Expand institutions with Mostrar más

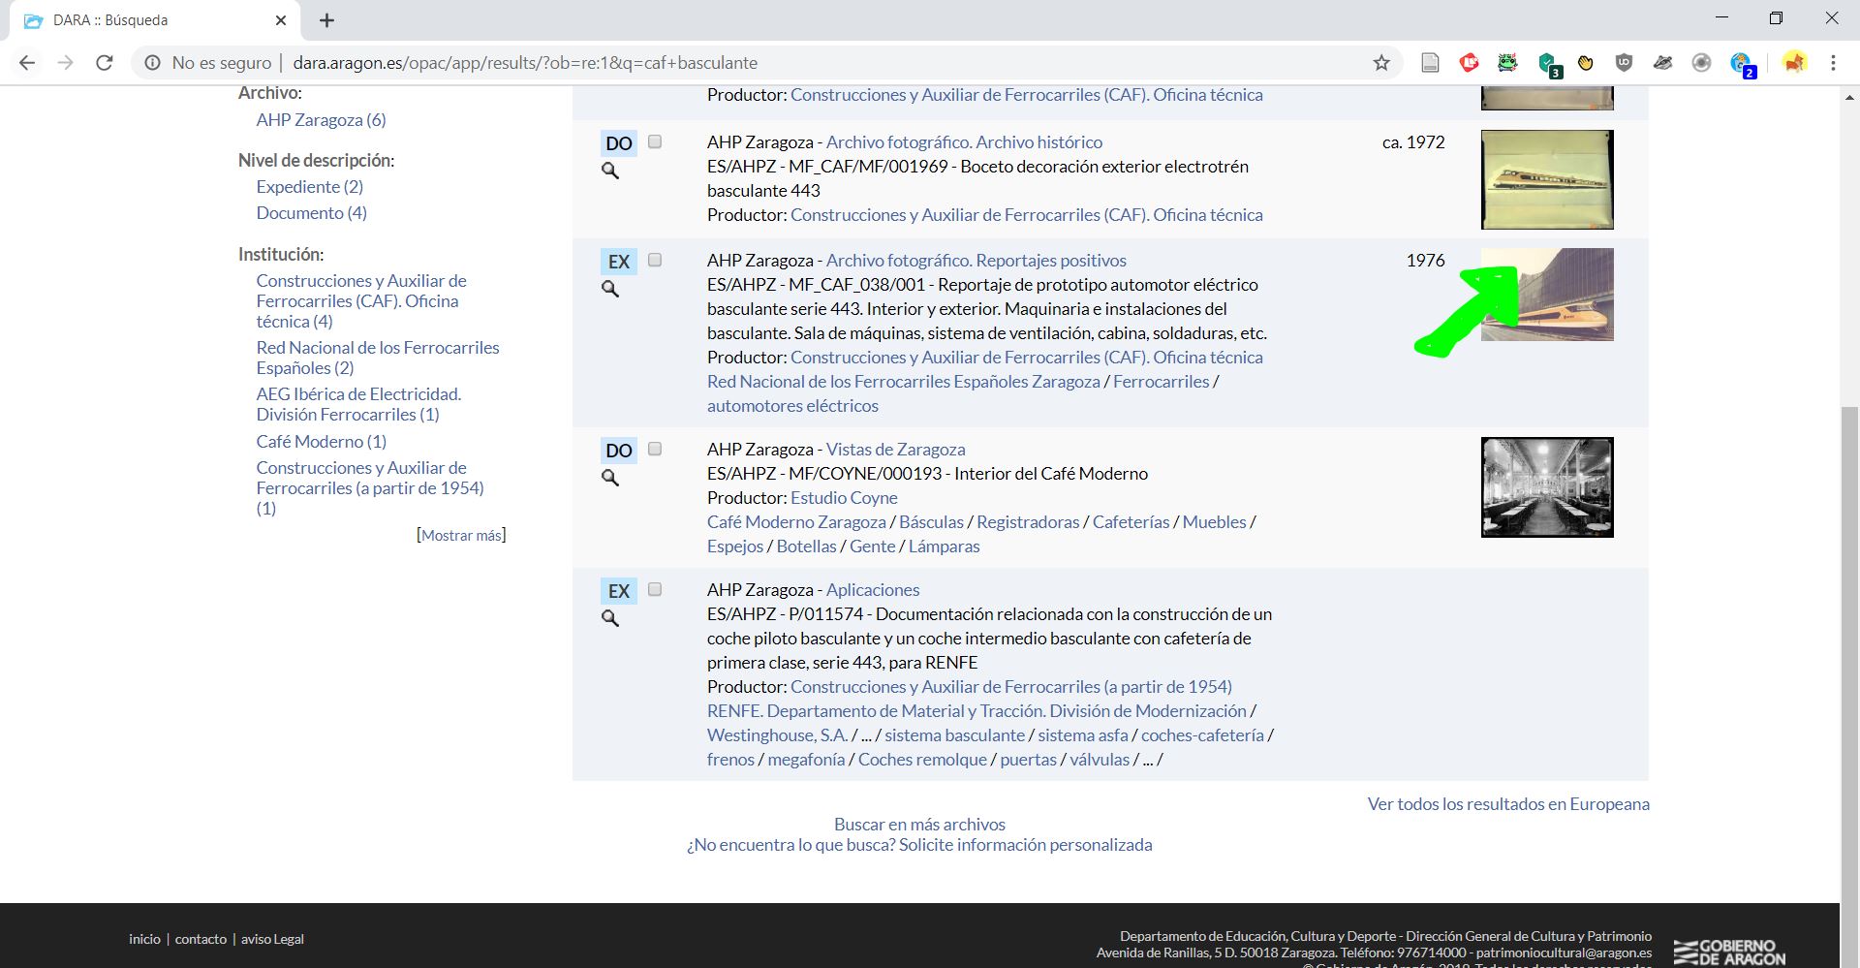click(461, 535)
